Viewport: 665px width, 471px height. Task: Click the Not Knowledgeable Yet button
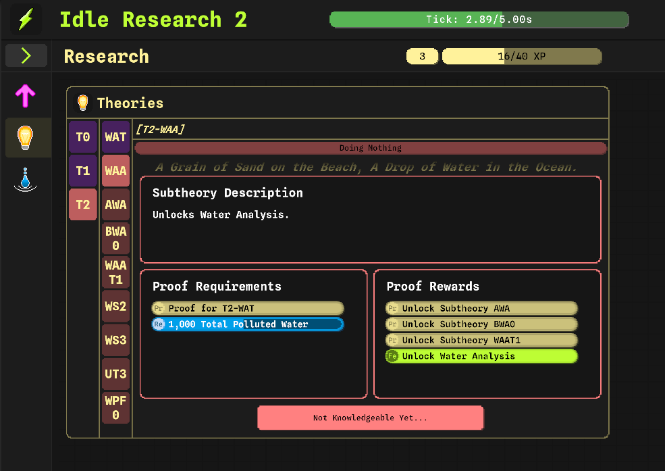pos(370,418)
